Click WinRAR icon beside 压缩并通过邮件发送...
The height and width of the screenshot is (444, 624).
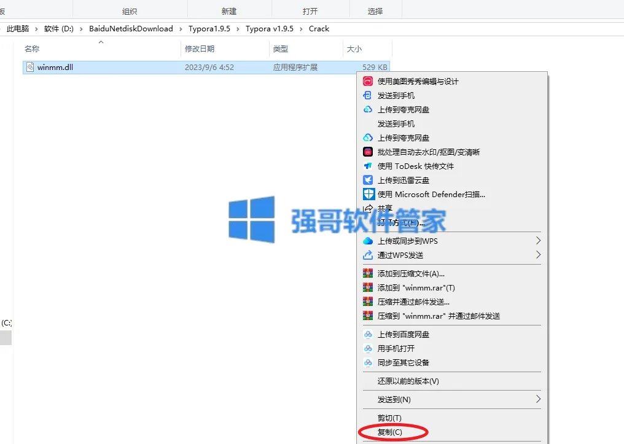click(x=368, y=302)
